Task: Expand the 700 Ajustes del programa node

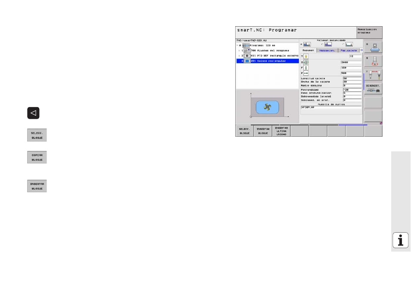Action: [239, 50]
